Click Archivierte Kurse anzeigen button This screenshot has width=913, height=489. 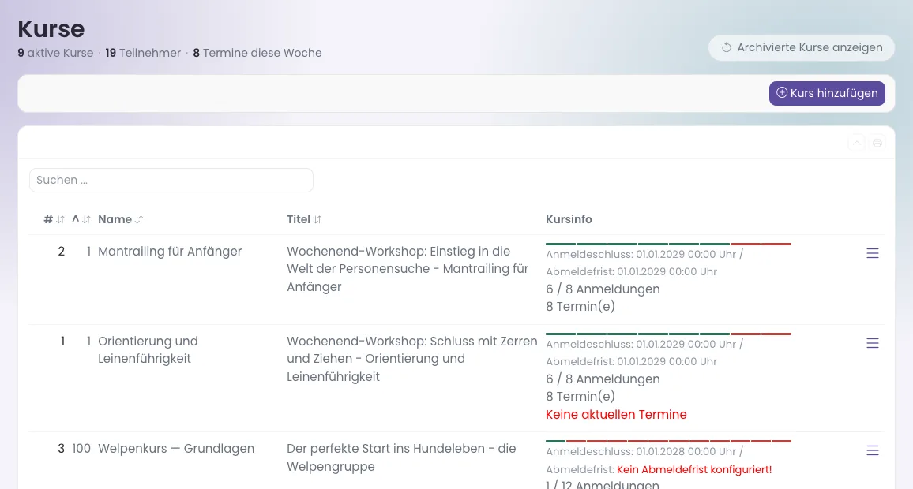[x=801, y=47]
